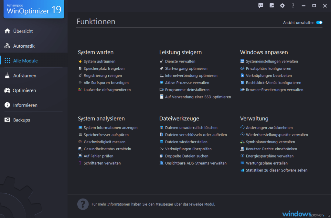
Task: Open the help question mark icon
Action: (x=293, y=6)
